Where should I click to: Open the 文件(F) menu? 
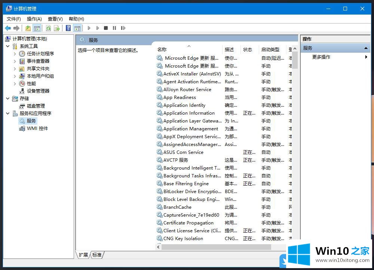13,19
